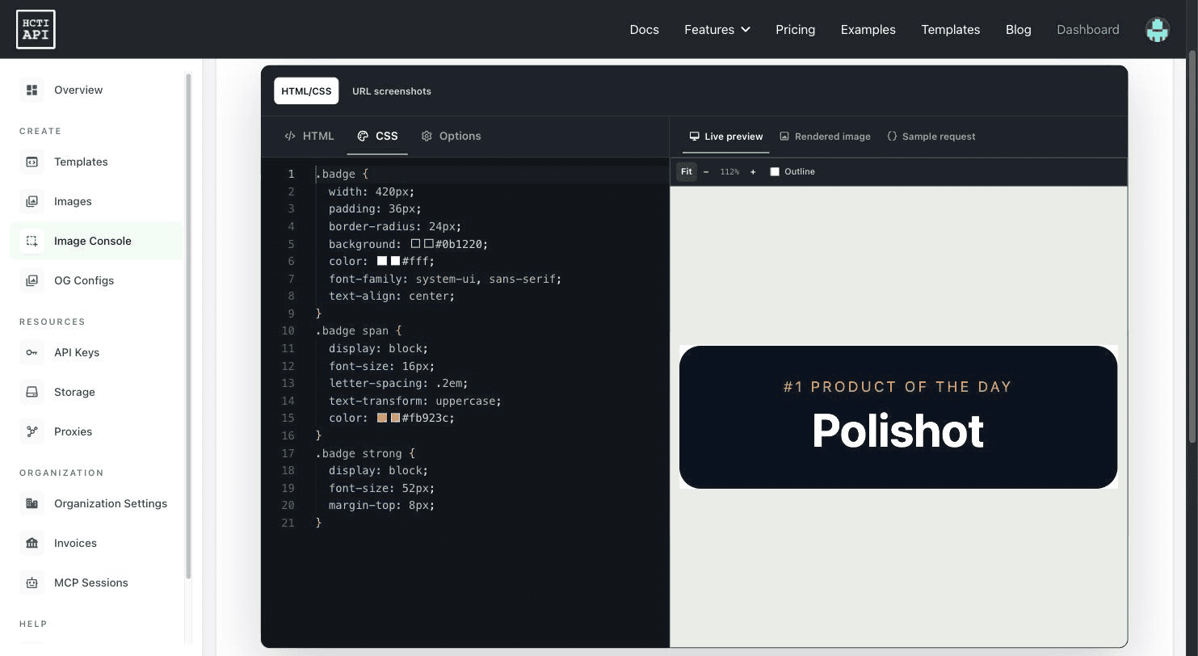Select the CSS editor tab

point(377,136)
